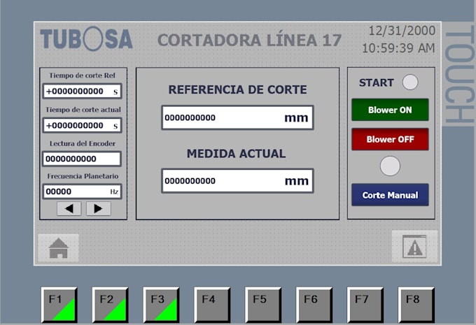Turn on the blower with Blower ON

[390, 110]
